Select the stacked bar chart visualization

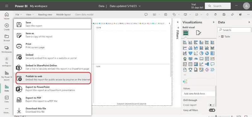click(x=185, y=42)
